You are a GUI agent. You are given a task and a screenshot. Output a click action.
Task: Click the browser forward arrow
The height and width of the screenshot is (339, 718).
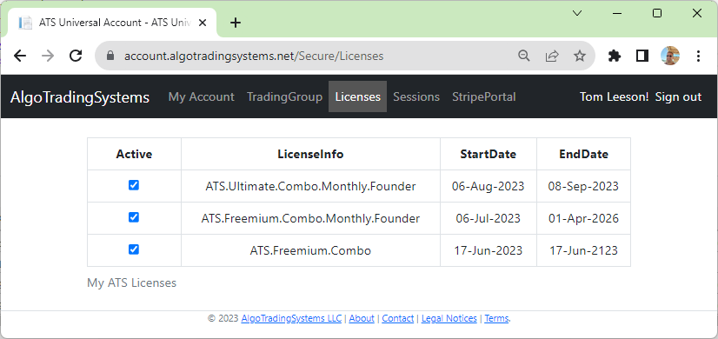[48, 56]
